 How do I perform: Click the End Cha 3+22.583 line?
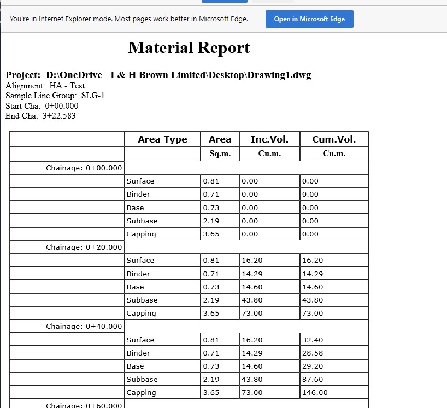click(x=40, y=116)
